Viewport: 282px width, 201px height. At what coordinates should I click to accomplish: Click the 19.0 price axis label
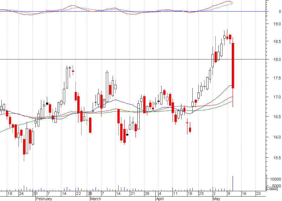(x=277, y=24)
